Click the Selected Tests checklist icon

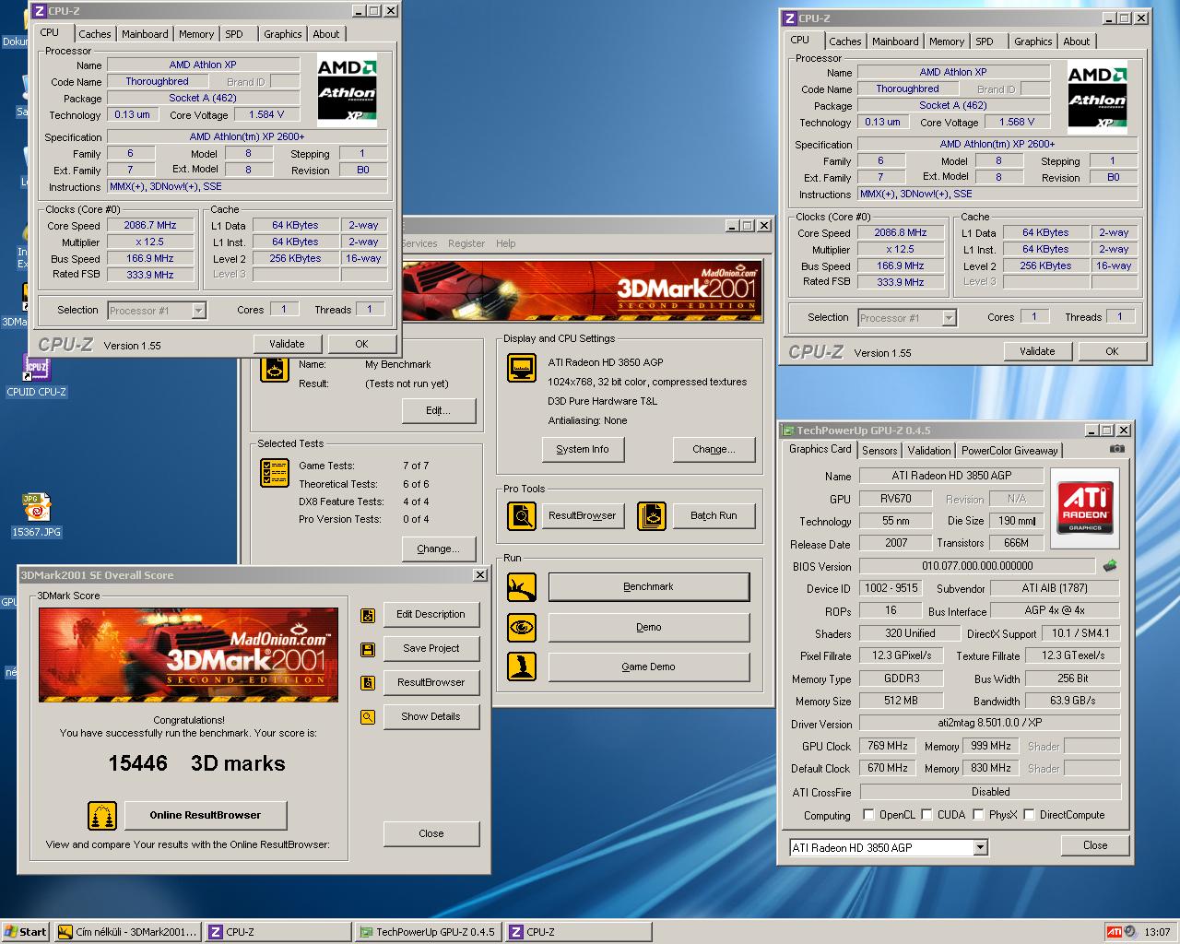pyautogui.click(x=275, y=473)
